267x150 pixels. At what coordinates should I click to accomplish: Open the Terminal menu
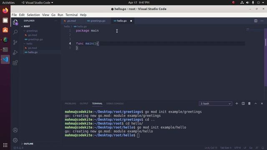click(71, 15)
